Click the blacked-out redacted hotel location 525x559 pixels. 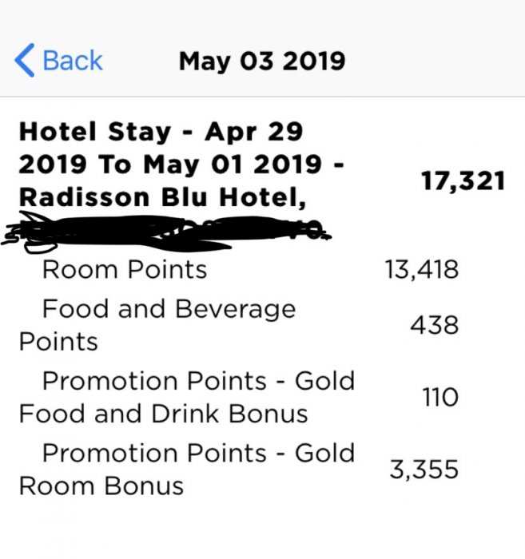(168, 230)
